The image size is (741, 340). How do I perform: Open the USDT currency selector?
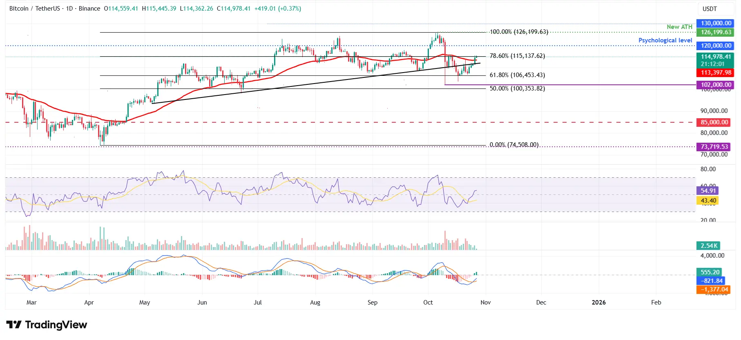pyautogui.click(x=710, y=9)
